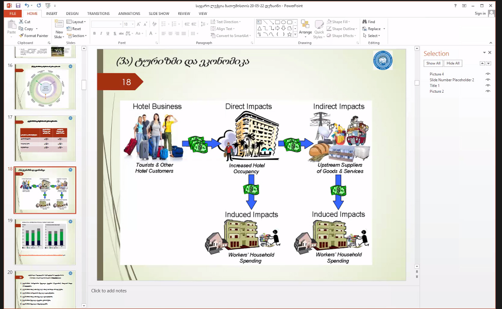502x309 pixels.
Task: Click the Send Backward down arrow in Selection pane
Action: [x=488, y=63]
